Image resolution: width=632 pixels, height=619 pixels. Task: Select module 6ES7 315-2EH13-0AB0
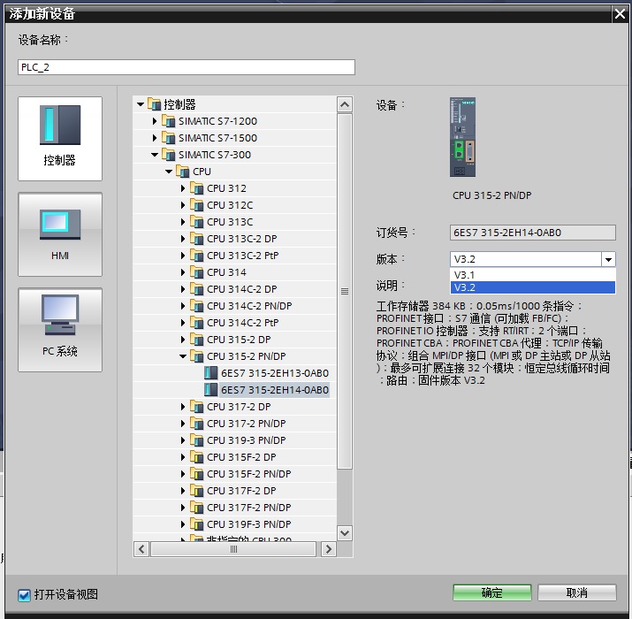click(x=274, y=373)
